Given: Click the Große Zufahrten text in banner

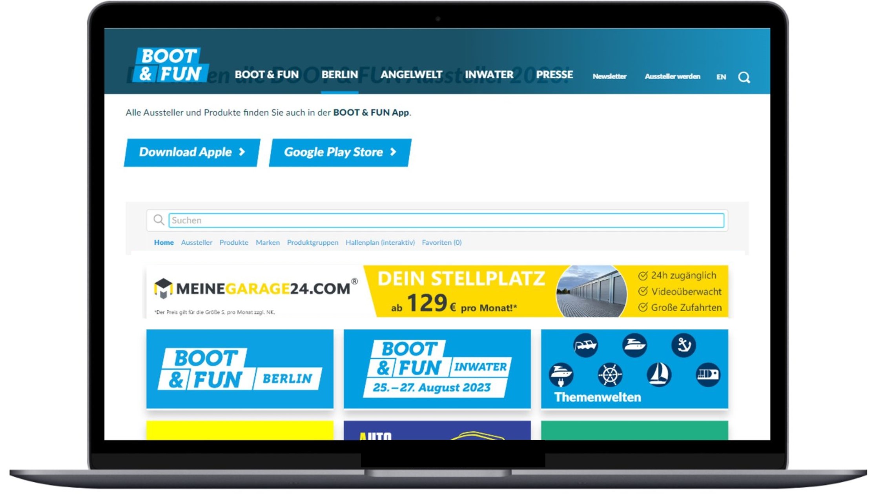Looking at the screenshot, I should [686, 308].
